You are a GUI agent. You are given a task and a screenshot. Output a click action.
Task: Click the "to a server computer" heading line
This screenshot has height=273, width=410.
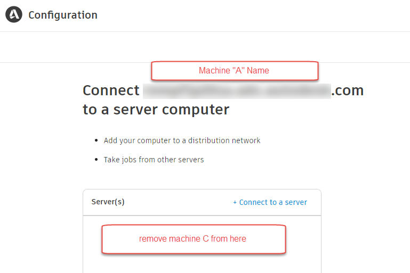[x=156, y=110]
